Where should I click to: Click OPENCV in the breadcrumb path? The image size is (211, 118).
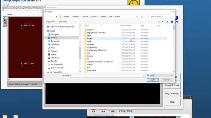[x=85, y=17]
